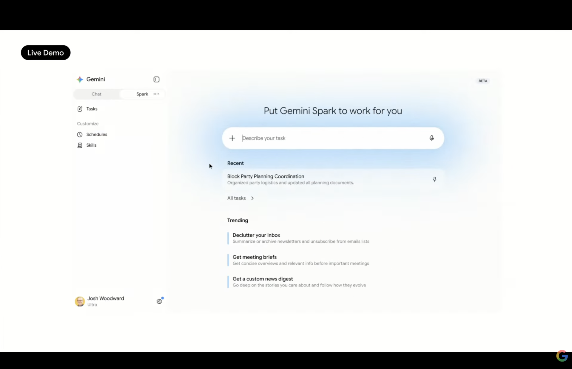The height and width of the screenshot is (369, 572).
Task: Click the Skills document icon
Action: [x=80, y=145]
